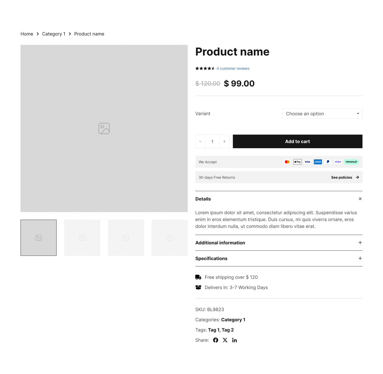The width and height of the screenshot is (383, 374).
Task: Click the Visa payment icon
Action: coord(308,162)
